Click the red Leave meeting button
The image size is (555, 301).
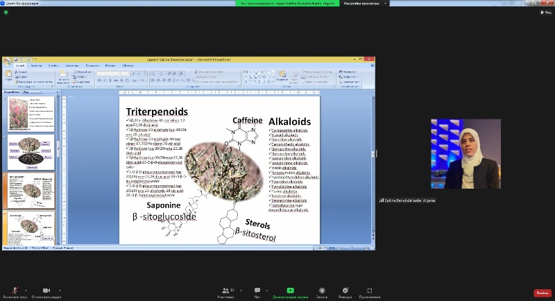(x=542, y=293)
